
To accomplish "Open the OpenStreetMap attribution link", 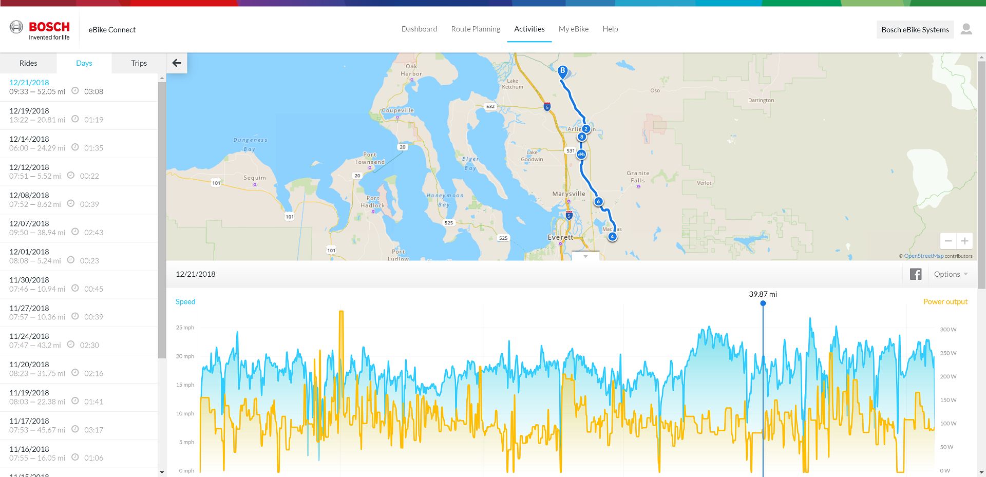I will coord(923,256).
